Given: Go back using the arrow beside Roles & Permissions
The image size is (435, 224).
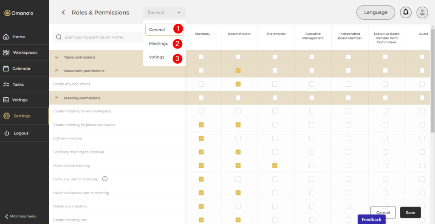Looking at the screenshot, I should pos(63,13).
